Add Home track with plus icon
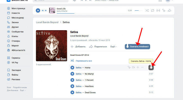 [x=138, y=67]
